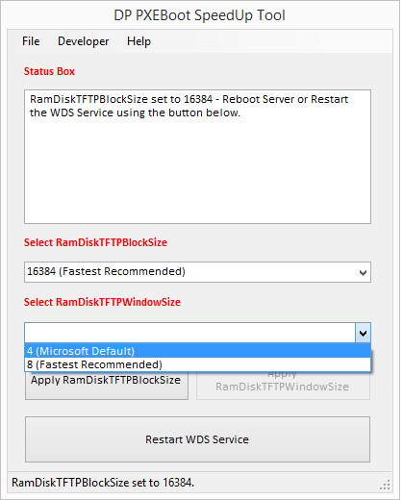Click the Select RamDiskTFTPWindowSize label

[102, 302]
